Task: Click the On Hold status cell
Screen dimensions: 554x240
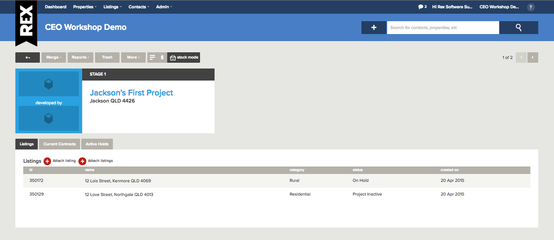Action: 361,181
